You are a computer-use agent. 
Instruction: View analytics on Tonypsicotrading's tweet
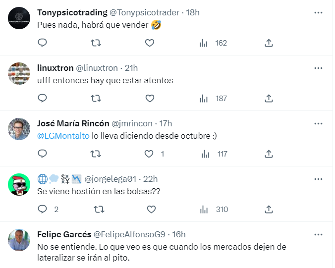point(204,43)
